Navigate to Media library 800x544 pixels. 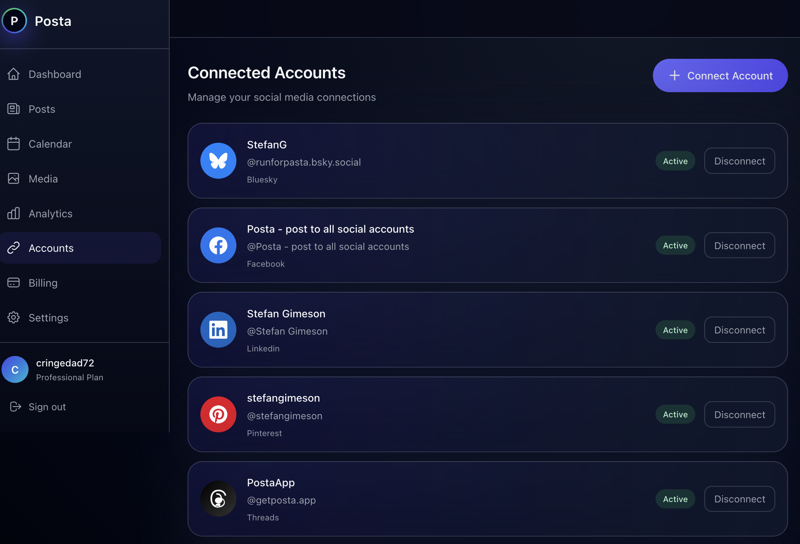click(81, 179)
